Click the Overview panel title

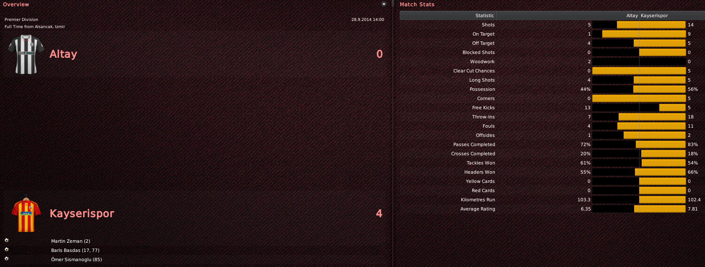16,4
